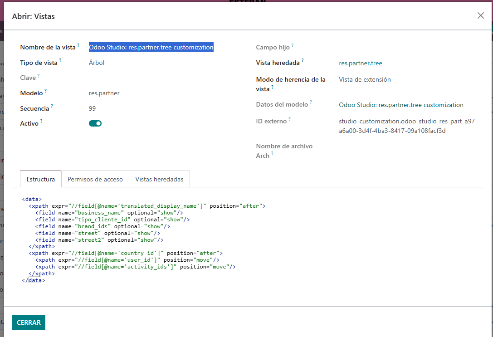Click help icon next to Activo
The image size is (493, 337).
tap(41, 121)
